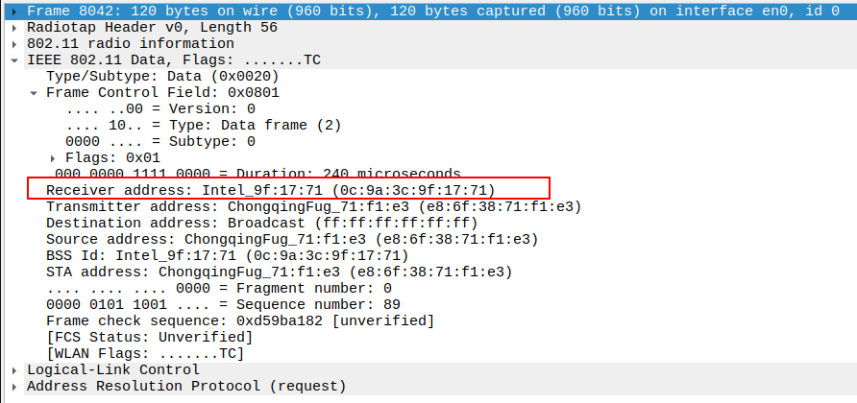The width and height of the screenshot is (857, 403).
Task: Select the Receiver address Intel_9f:17:71 row
Action: click(270, 190)
